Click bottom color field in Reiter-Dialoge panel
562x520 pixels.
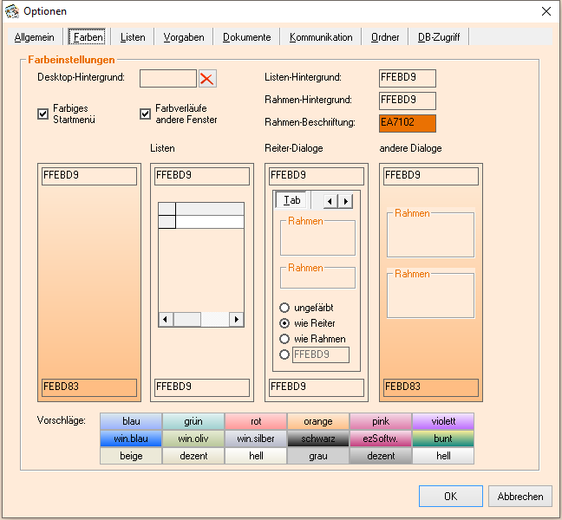pos(317,387)
